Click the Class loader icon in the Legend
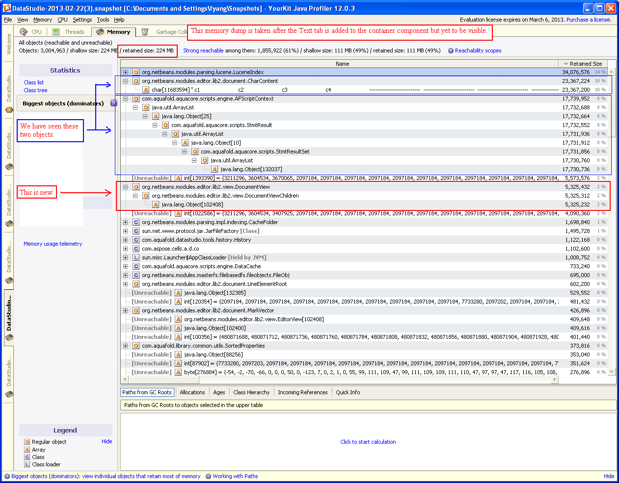 pyautogui.click(x=27, y=464)
